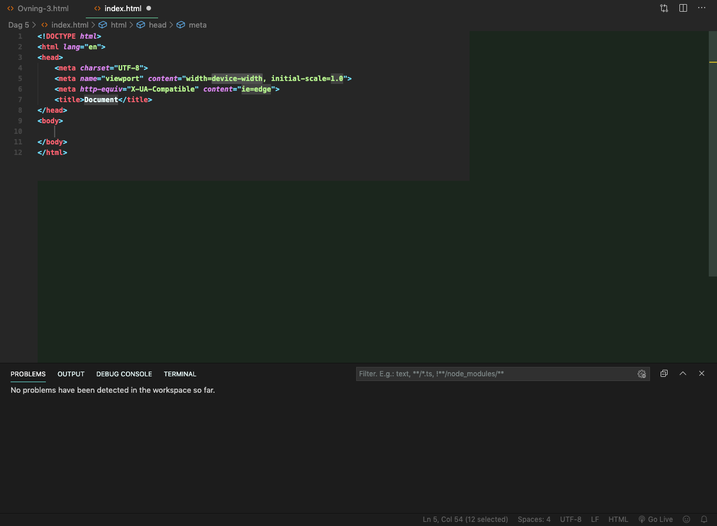Image resolution: width=717 pixels, height=526 pixels.
Task: Toggle panel maximize with the chevron
Action: tap(682, 373)
